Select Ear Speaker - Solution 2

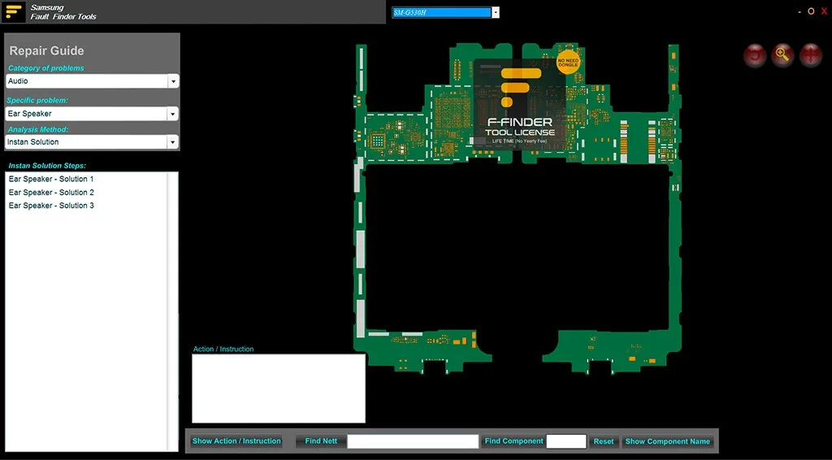51,193
